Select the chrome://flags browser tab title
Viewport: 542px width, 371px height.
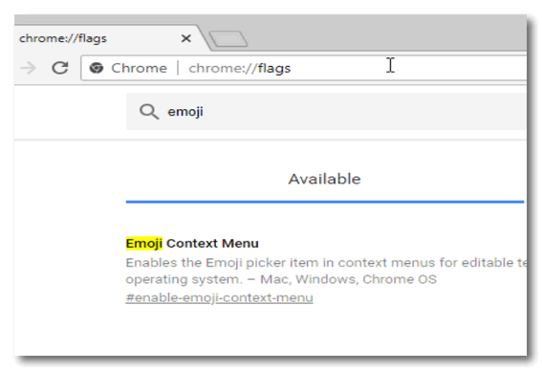point(62,38)
